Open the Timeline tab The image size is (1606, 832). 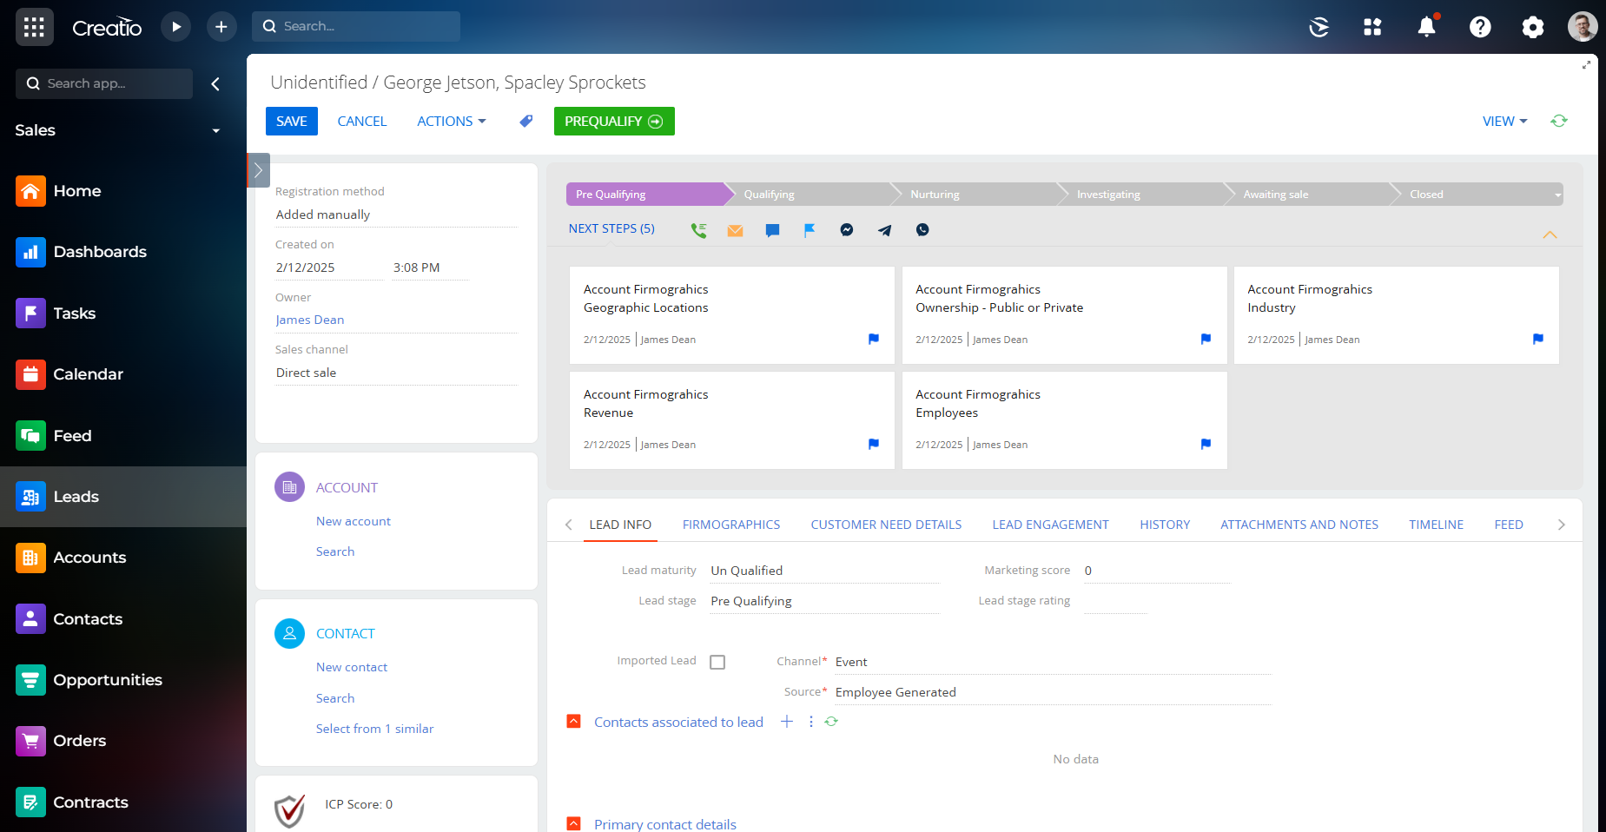click(1436, 525)
